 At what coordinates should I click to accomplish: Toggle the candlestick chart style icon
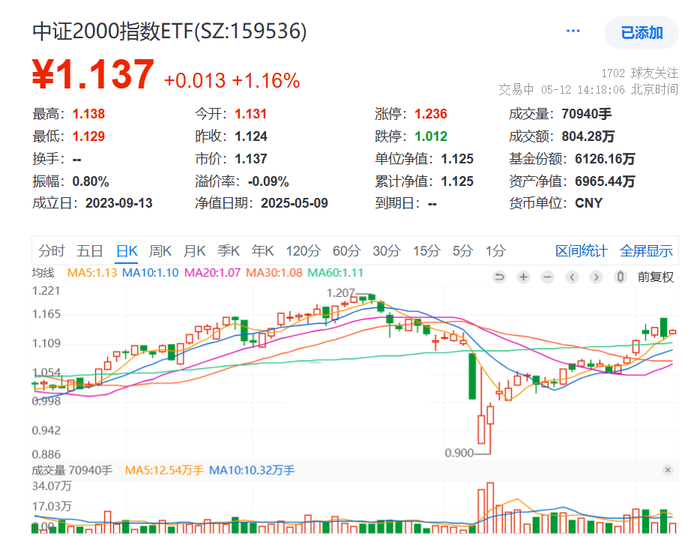620,277
